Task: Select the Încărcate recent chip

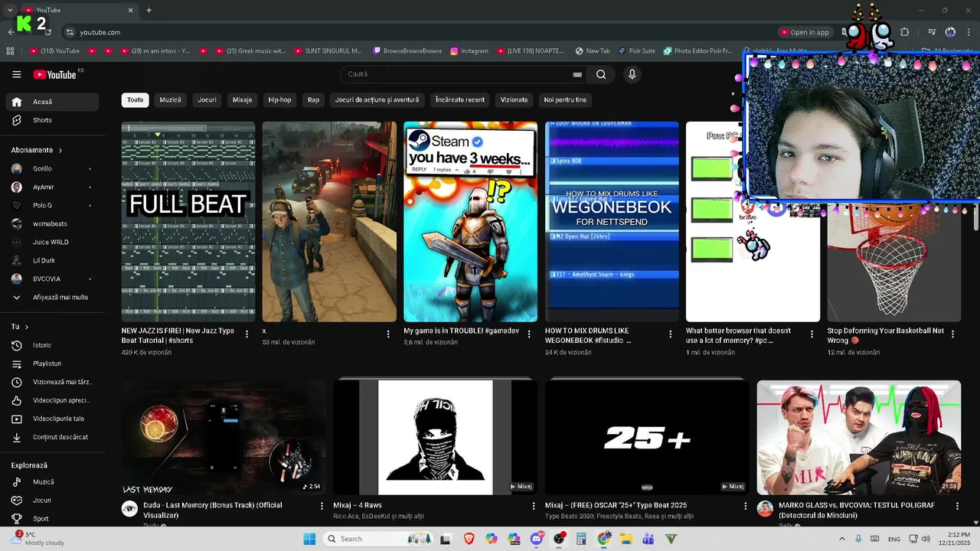Action: tap(459, 99)
